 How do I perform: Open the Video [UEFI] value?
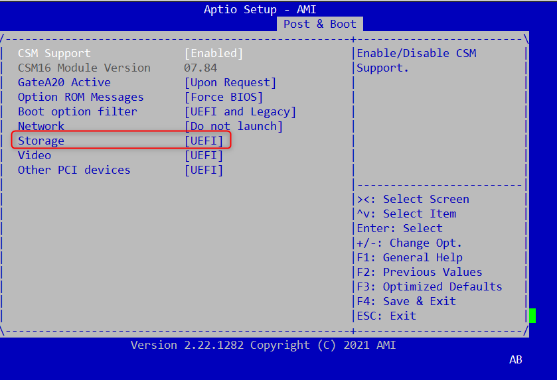[x=203, y=155]
